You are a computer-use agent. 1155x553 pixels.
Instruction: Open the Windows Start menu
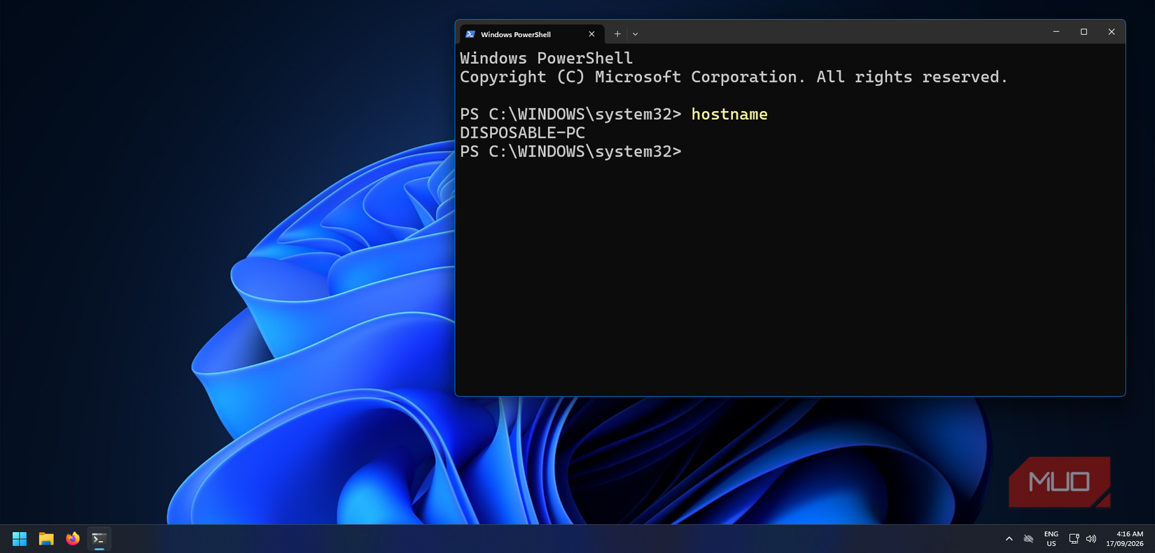click(20, 539)
